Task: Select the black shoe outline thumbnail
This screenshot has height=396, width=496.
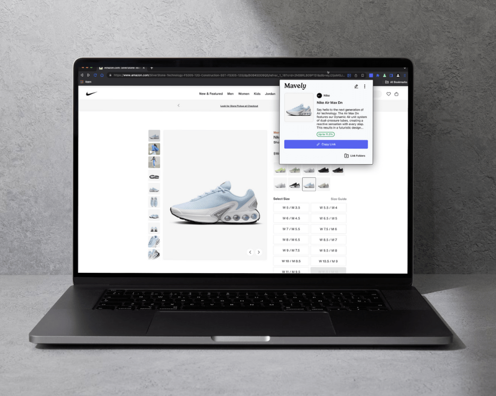Action: [154, 176]
